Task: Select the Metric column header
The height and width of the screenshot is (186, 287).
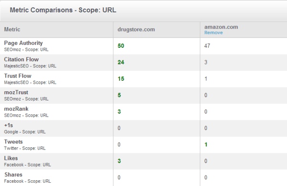Action: click(12, 29)
